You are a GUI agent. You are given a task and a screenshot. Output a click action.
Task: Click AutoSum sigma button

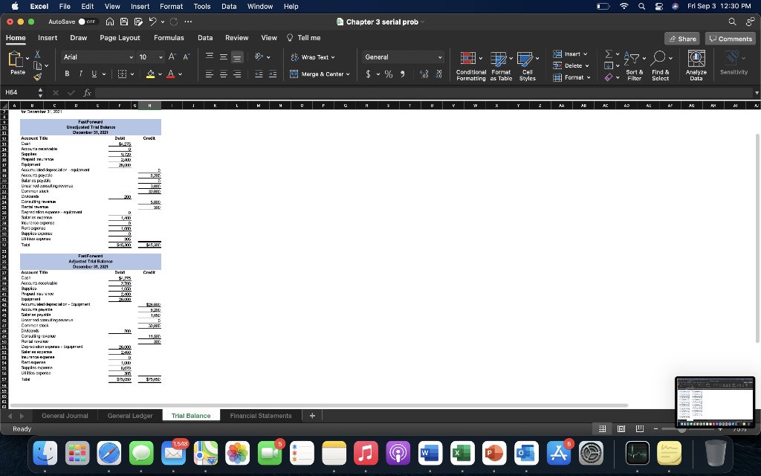click(609, 54)
